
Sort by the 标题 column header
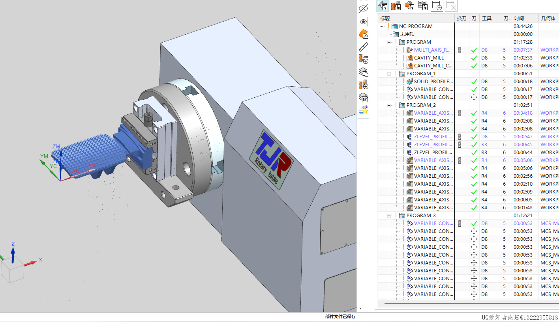(x=416, y=19)
